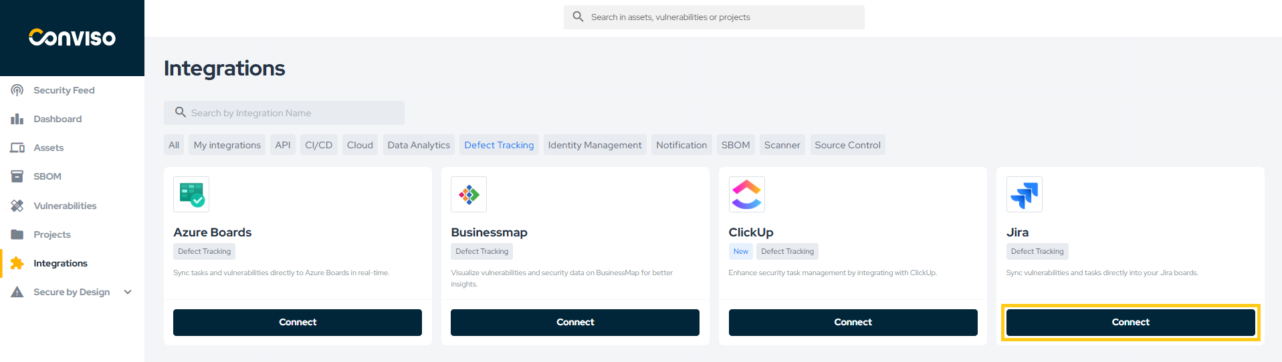Click Defect Tracking tag on Azure Boards
Image resolution: width=1282 pixels, height=362 pixels.
(205, 251)
